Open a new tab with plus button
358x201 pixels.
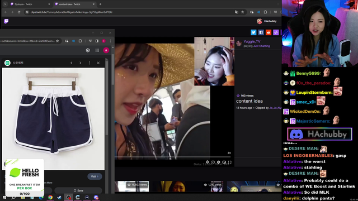pos(100,4)
